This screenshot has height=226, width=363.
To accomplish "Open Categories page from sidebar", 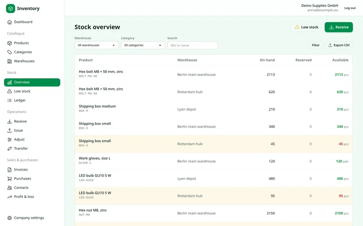I will click(32, 52).
